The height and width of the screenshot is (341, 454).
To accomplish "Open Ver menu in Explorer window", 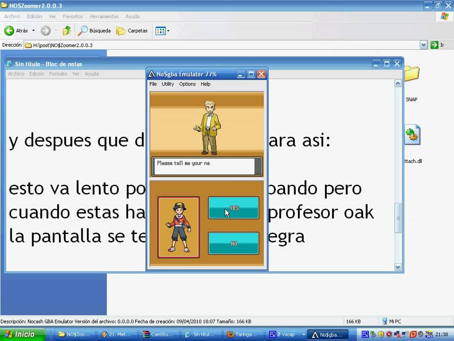I will 52,17.
